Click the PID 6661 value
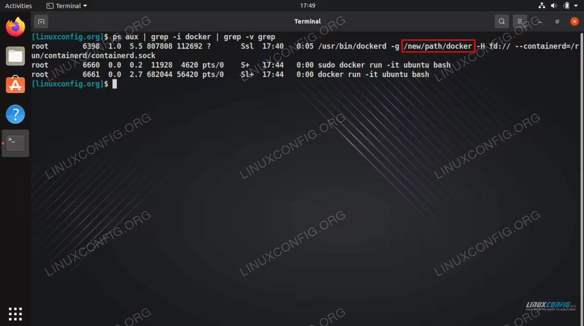 pos(91,74)
